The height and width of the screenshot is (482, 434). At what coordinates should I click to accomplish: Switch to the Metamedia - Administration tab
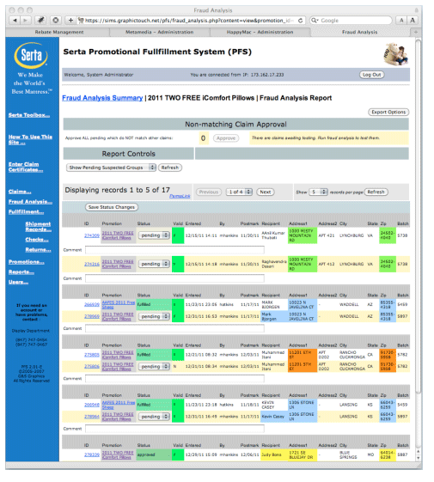click(x=159, y=32)
